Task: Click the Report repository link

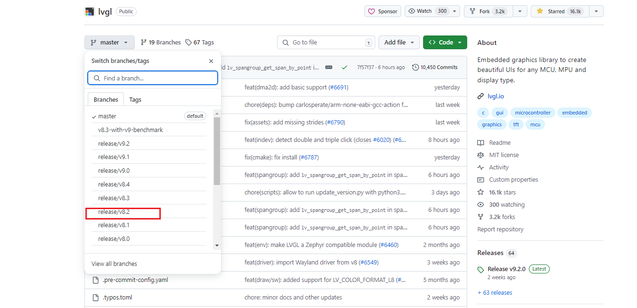Action: [500, 229]
